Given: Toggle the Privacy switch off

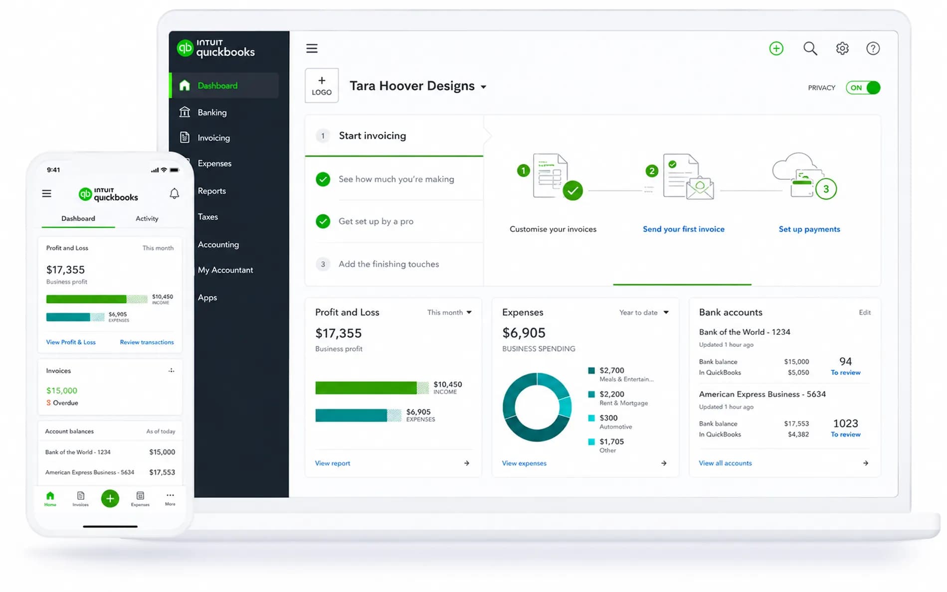Looking at the screenshot, I should click(x=863, y=88).
